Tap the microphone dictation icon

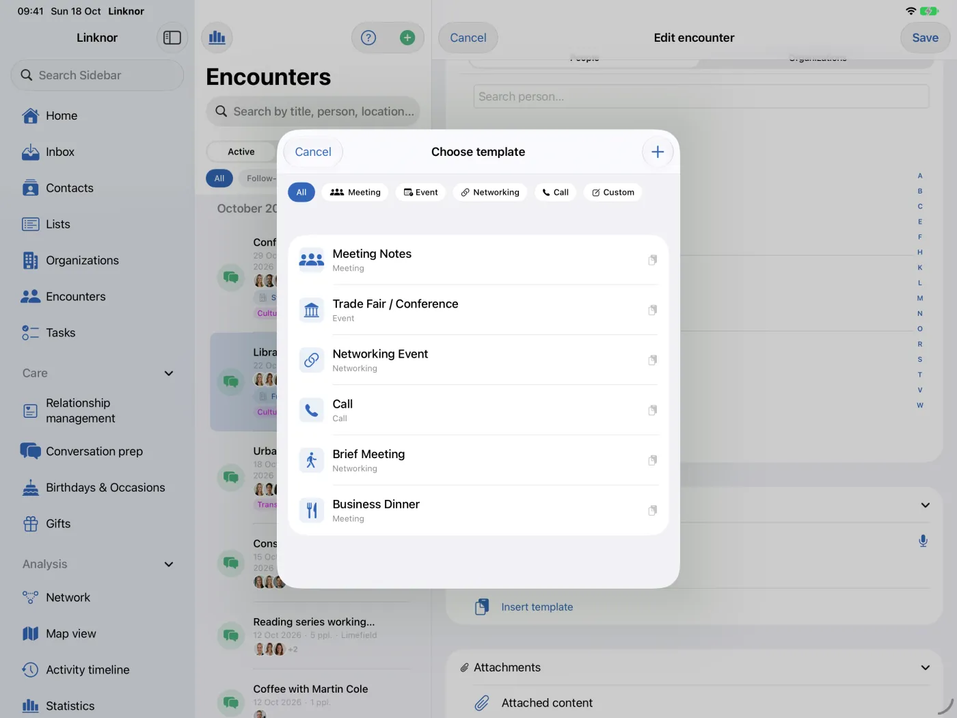(x=923, y=541)
